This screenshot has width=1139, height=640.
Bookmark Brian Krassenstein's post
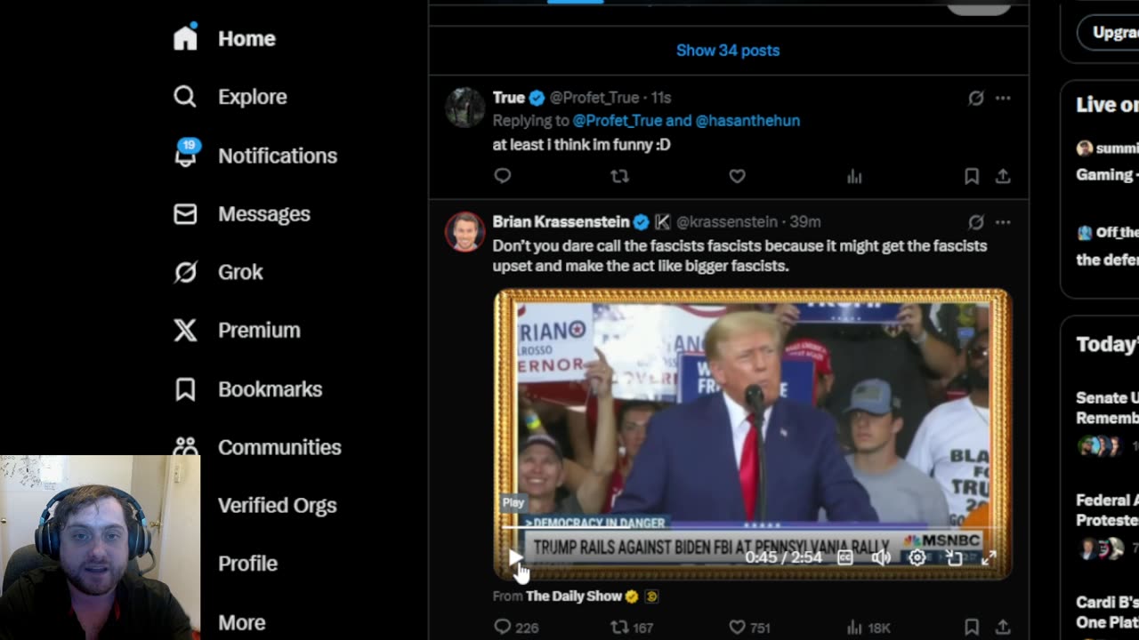pyautogui.click(x=972, y=628)
